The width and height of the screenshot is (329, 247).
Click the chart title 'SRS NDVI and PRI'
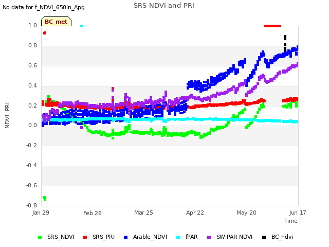pyautogui.click(x=164, y=6)
